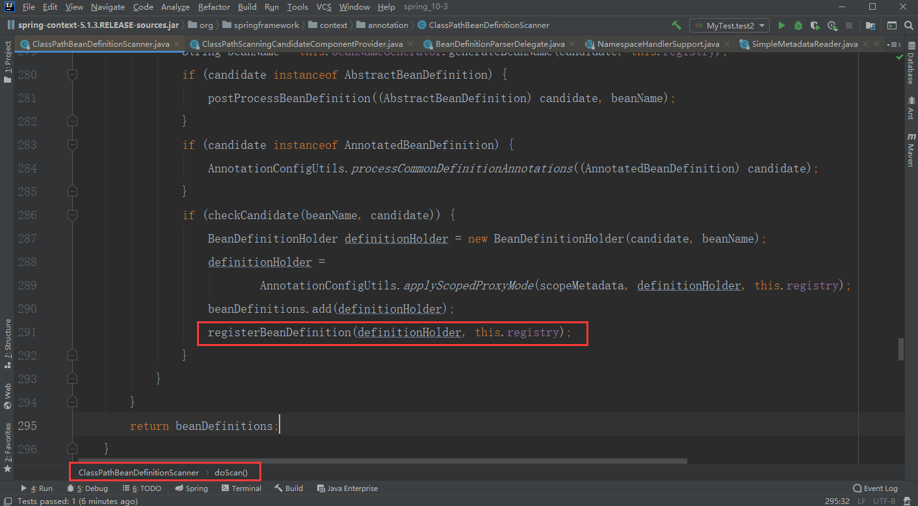Viewport: 918px width, 506px height.
Task: Toggle the Favorites tool window
Action: [7, 447]
